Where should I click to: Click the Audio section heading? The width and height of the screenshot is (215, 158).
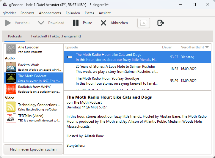(10, 58)
